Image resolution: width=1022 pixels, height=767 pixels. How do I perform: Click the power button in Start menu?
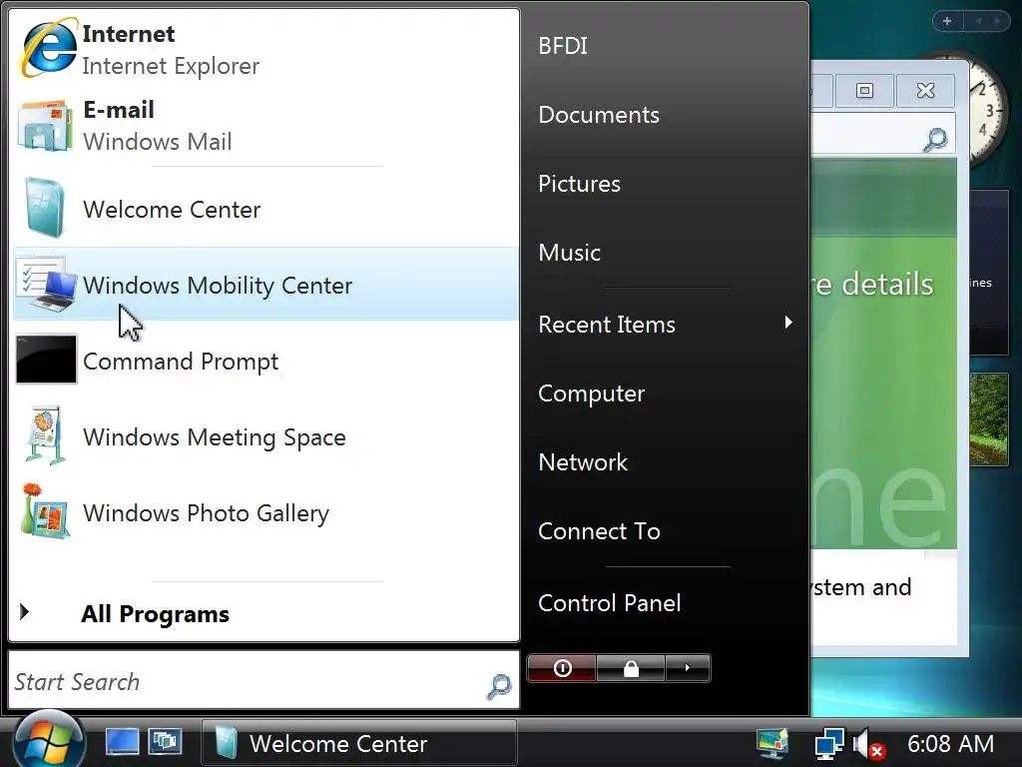pos(562,668)
